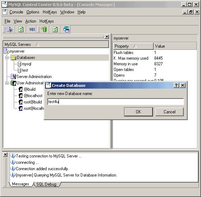Image resolution: width=201 pixels, height=197 pixels.
Task: Click the Create Database dialog help button
Action: 176,85
